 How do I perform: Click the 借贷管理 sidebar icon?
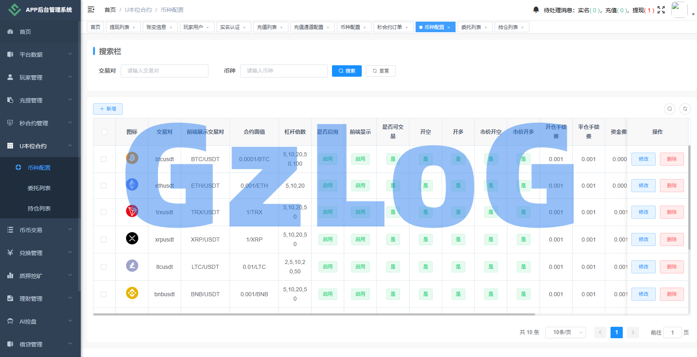tap(10, 344)
